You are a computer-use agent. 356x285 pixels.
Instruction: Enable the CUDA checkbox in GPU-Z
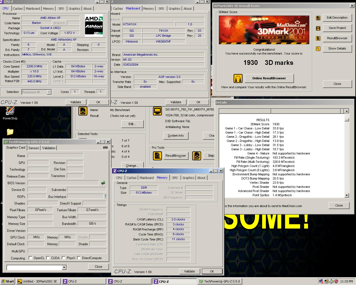click(x=48, y=258)
